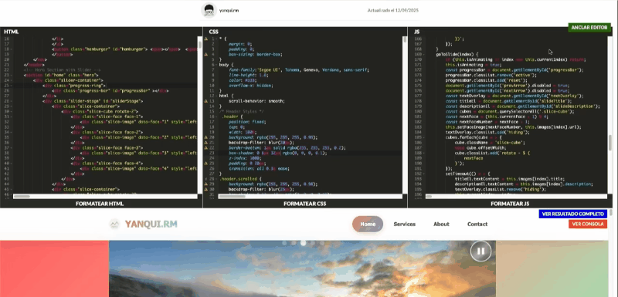Click the CSS editor vertical scrollbar
This screenshot has height=297, width=618.
(405, 114)
